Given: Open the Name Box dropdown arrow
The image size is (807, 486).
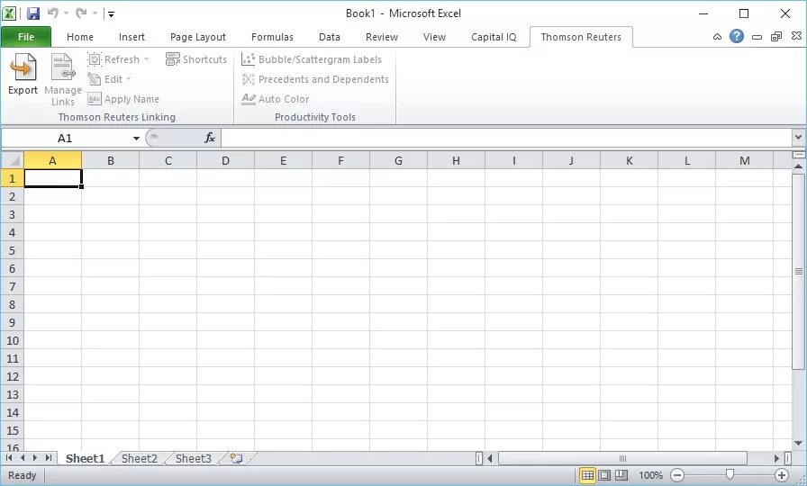Looking at the screenshot, I should 136,138.
